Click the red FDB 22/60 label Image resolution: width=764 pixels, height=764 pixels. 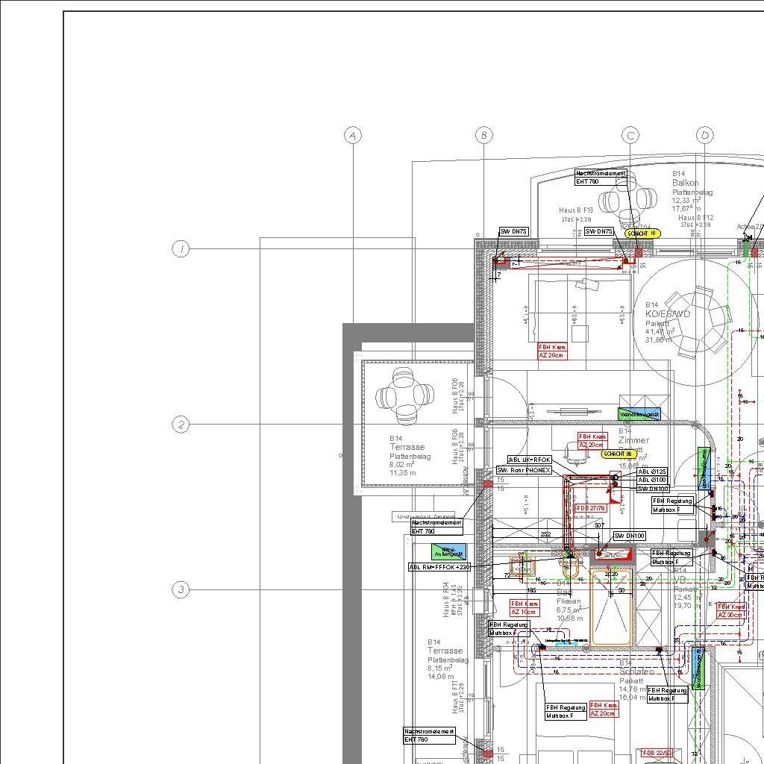pyautogui.click(x=657, y=753)
